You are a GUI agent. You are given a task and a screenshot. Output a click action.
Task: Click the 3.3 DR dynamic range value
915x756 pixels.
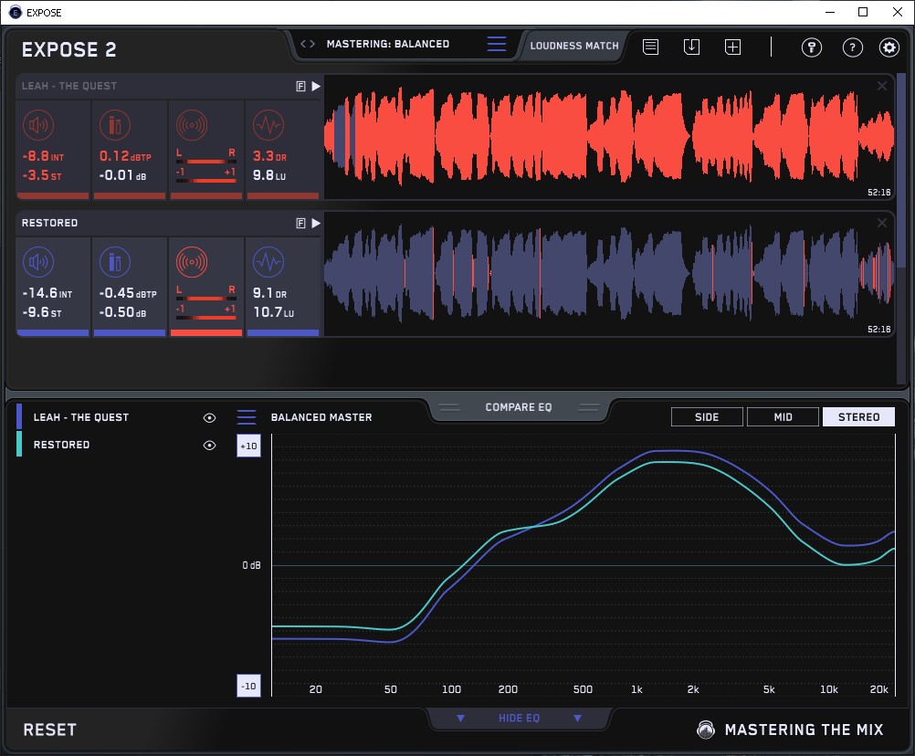(x=269, y=156)
